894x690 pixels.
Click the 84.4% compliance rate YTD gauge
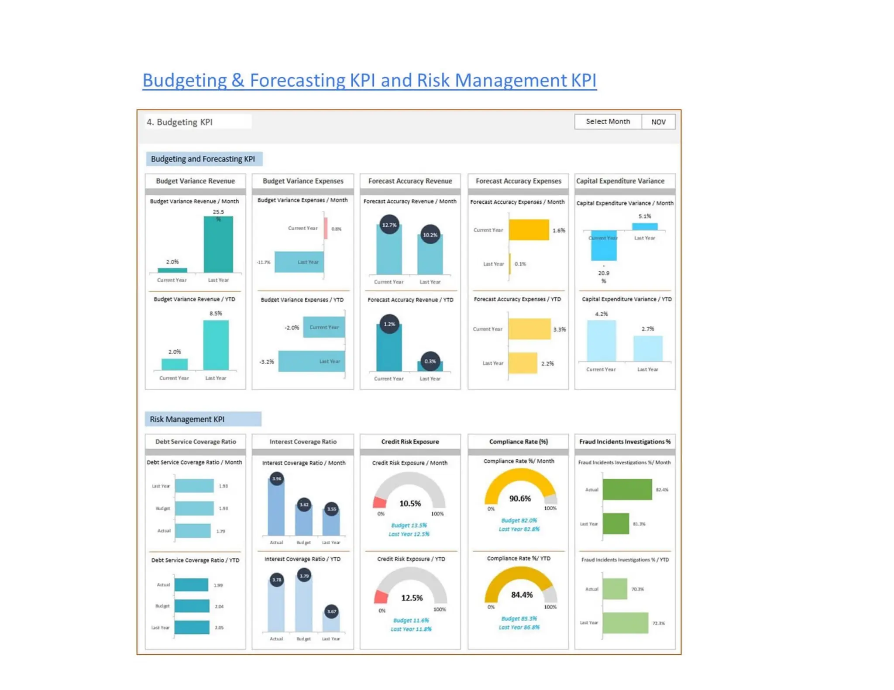coord(521,585)
